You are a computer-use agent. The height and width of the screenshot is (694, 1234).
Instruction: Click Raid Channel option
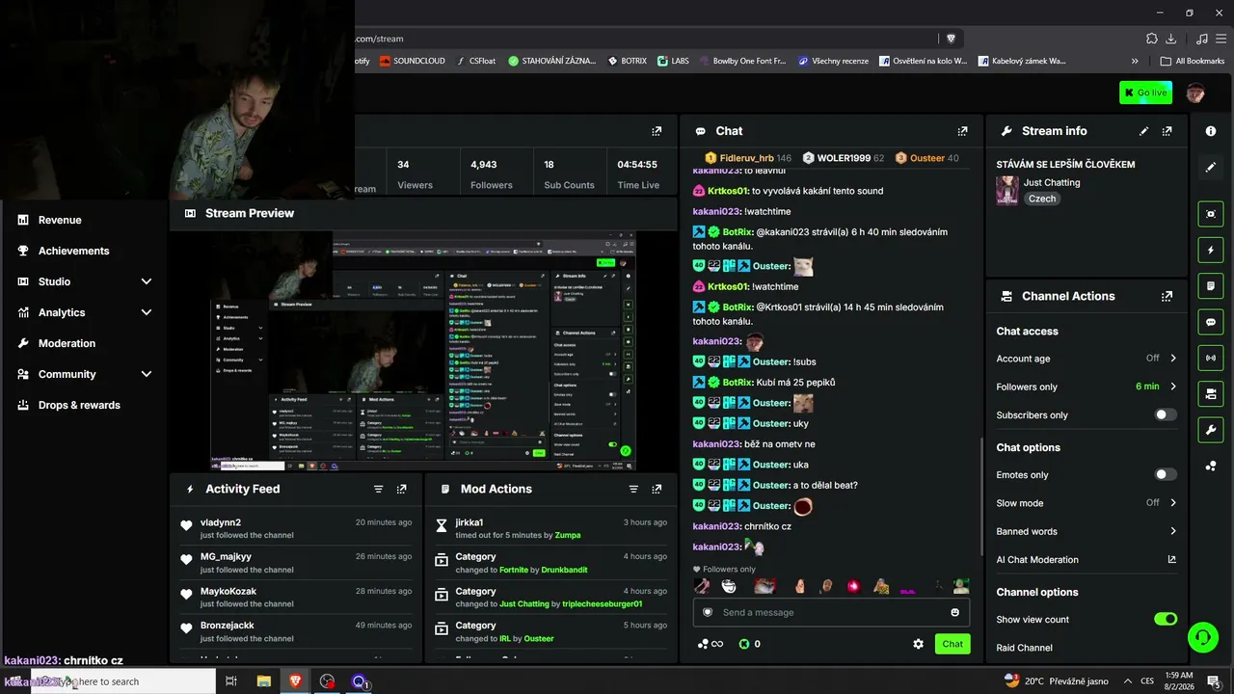coord(1024,648)
